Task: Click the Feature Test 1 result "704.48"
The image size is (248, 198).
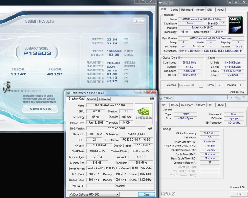Action: point(113,63)
